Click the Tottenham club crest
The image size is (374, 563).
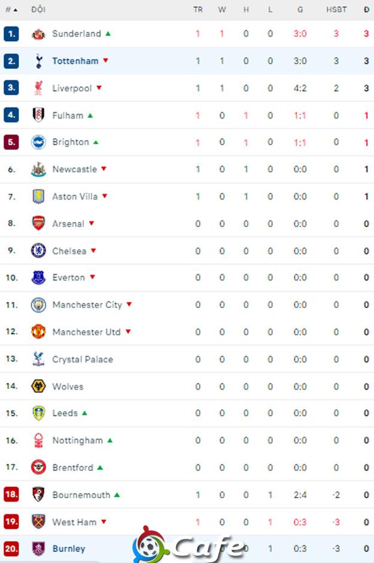tap(38, 61)
